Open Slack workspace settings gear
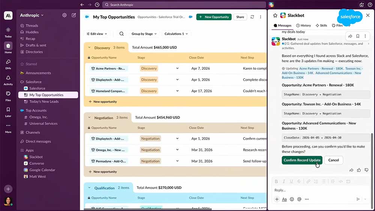The width and height of the screenshot is (375, 211). point(64,15)
